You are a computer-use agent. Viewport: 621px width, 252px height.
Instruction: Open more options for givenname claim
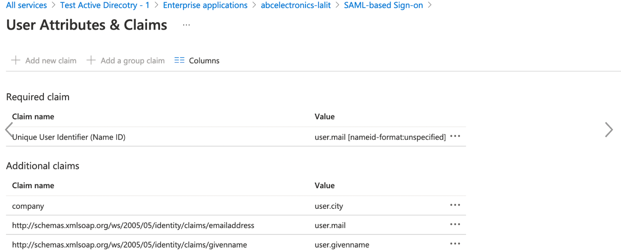(x=455, y=243)
